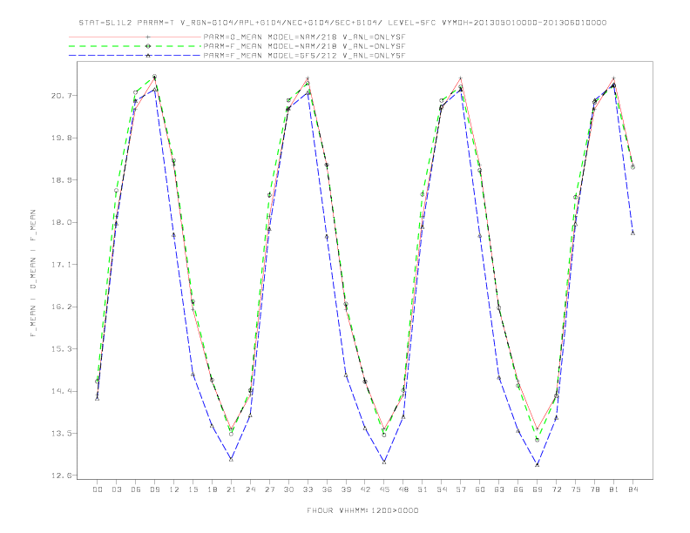Click x-axis forecast hour label 69

tap(538, 489)
